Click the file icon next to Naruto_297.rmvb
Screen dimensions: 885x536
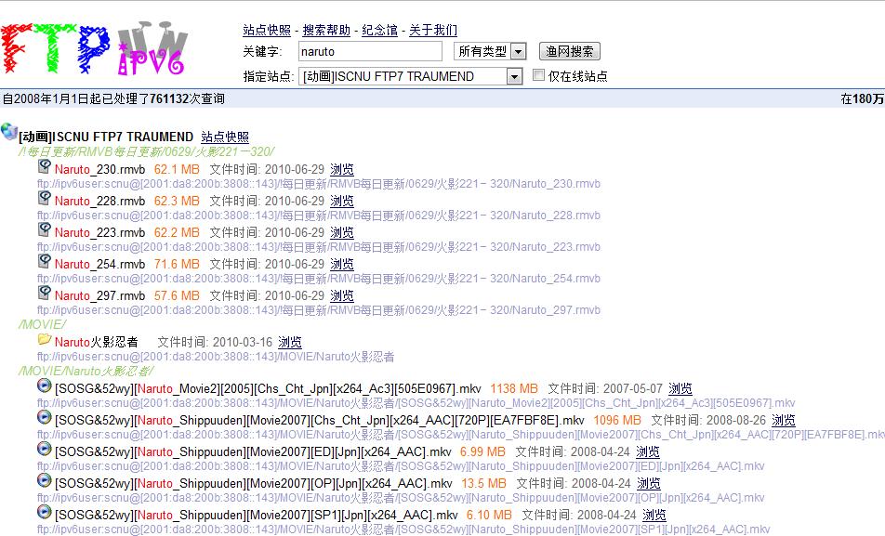click(x=44, y=293)
